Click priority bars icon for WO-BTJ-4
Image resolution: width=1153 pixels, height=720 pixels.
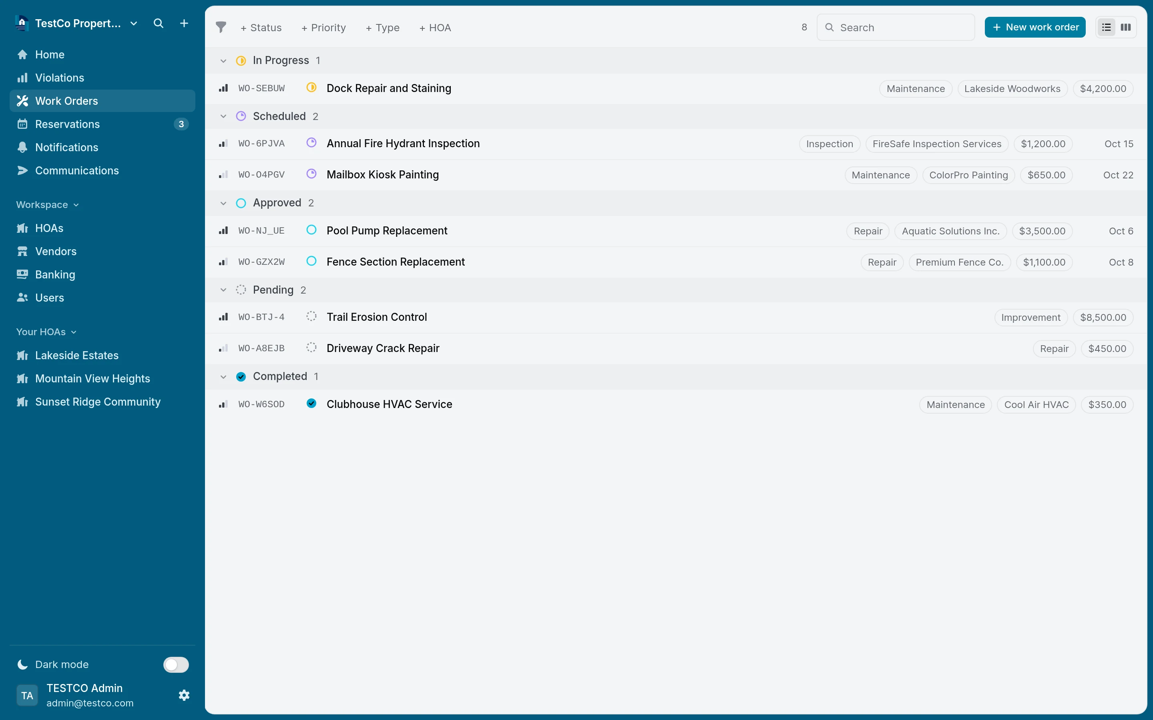223,317
